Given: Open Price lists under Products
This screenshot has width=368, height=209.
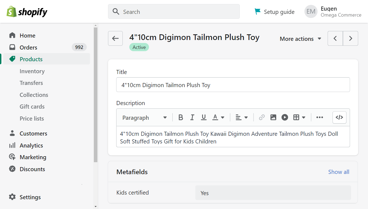Looking at the screenshot, I should click(32, 118).
